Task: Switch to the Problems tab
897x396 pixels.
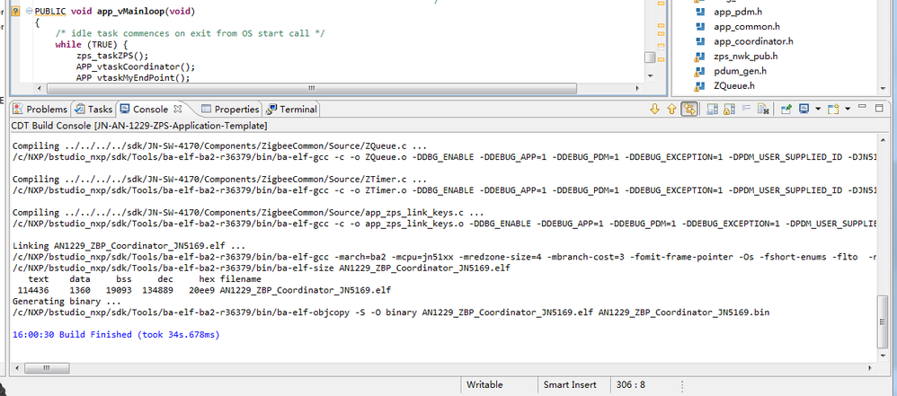Action: pyautogui.click(x=40, y=110)
